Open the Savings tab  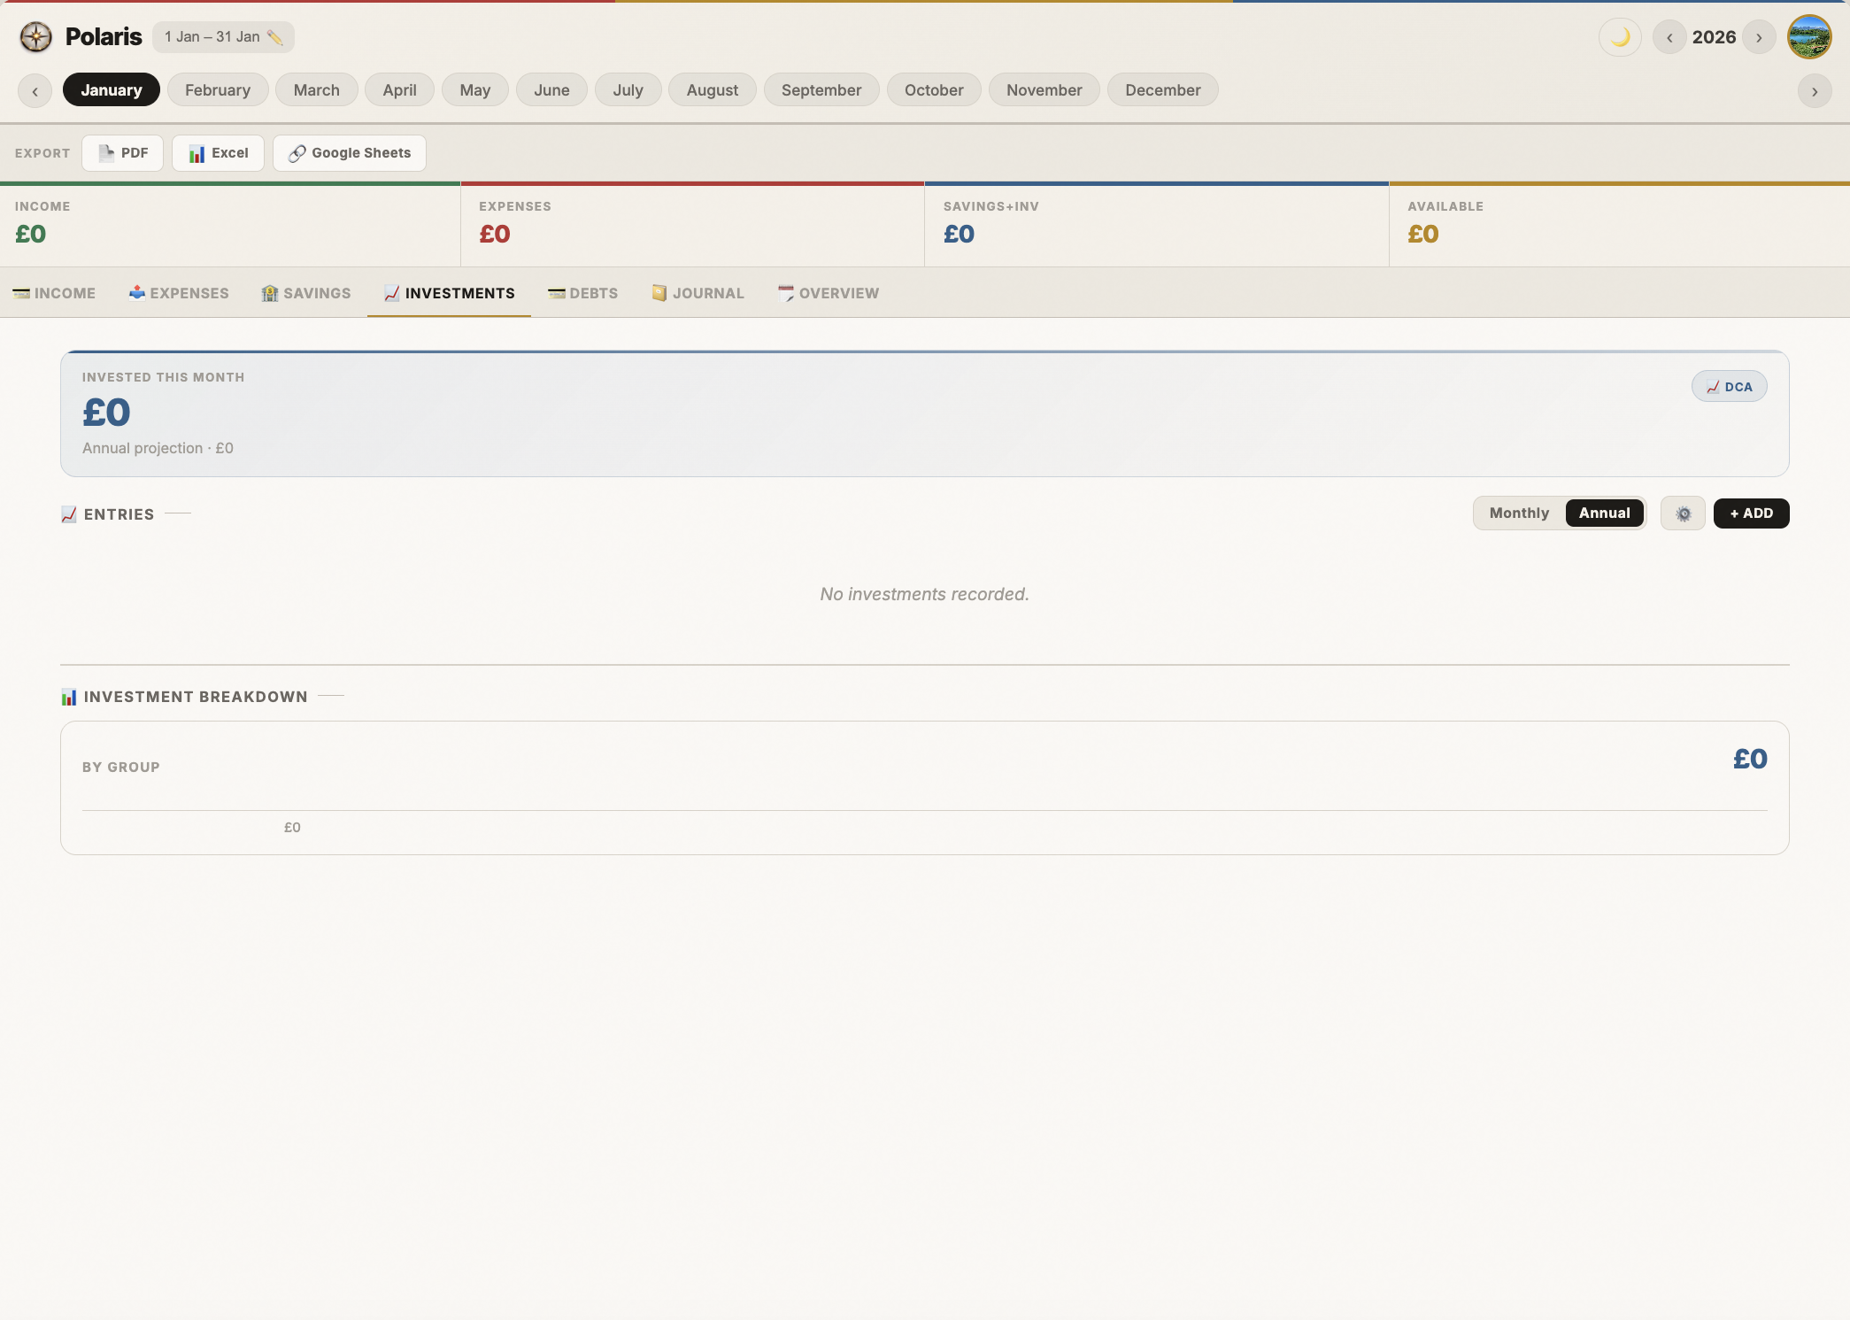tap(306, 293)
